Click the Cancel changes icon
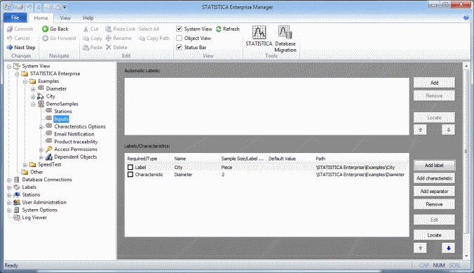 click(x=9, y=38)
